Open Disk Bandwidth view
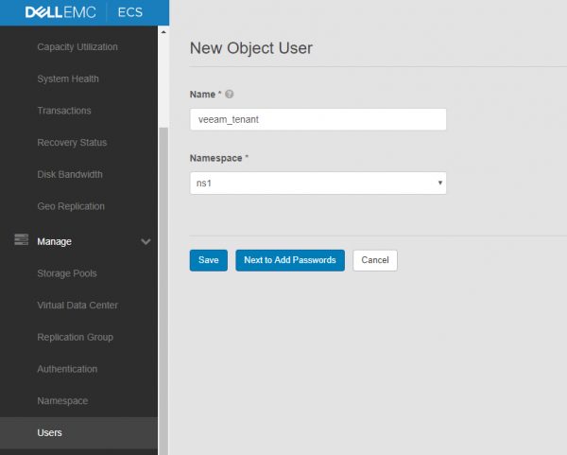This screenshot has width=567, height=455. pos(69,174)
